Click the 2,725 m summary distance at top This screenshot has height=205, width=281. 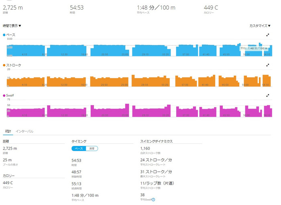[13, 8]
